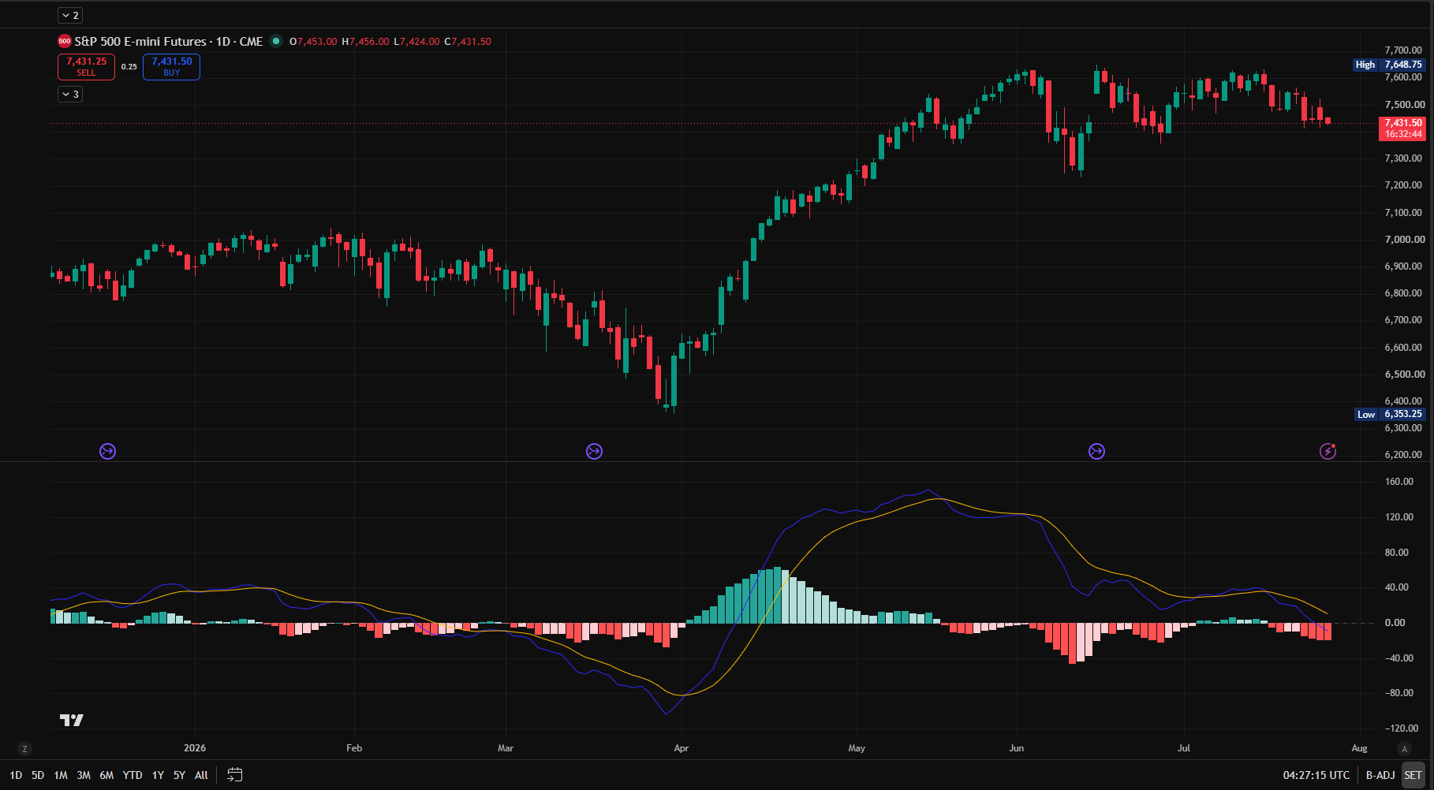Viewport: 1434px width, 790px height.
Task: Toggle the A auto-scale button
Action: (1404, 749)
